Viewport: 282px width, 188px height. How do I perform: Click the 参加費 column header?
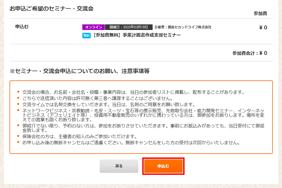260,13
